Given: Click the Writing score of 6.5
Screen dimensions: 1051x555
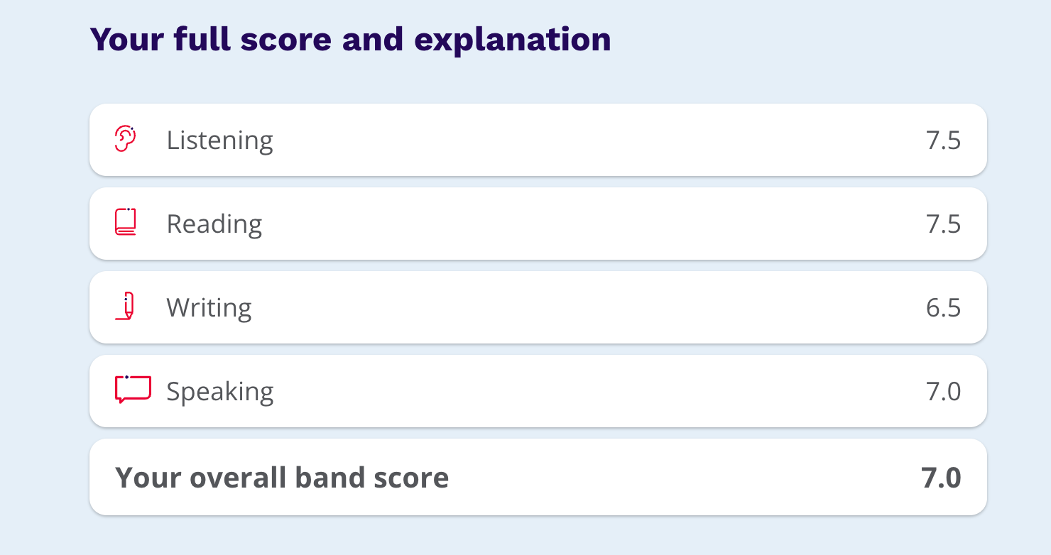Looking at the screenshot, I should coord(943,308).
